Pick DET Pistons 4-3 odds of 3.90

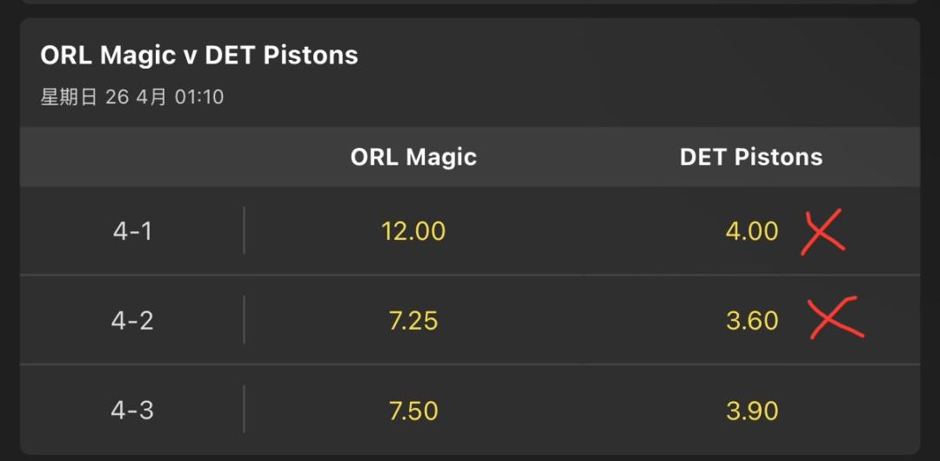(752, 411)
